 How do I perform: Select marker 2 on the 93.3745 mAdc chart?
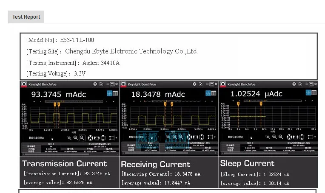coord(59,104)
